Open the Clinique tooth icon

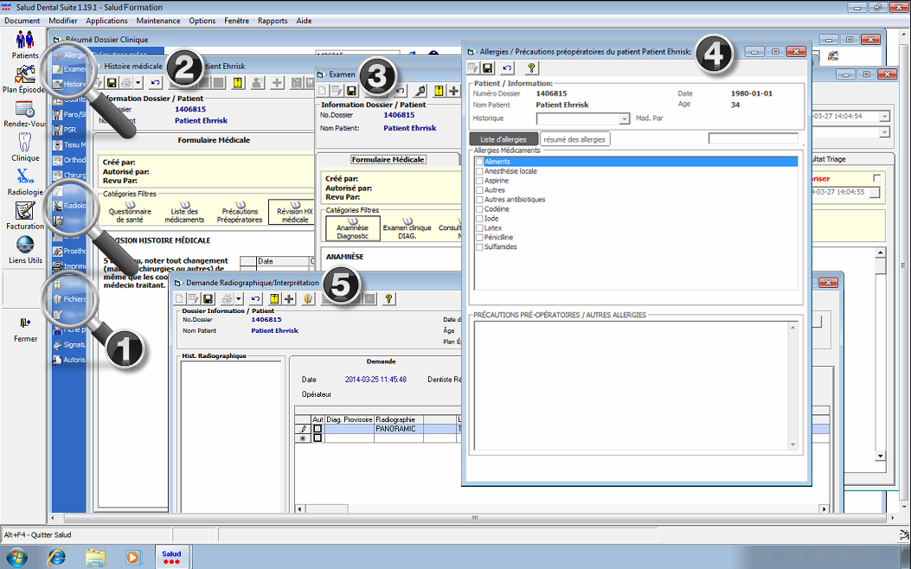point(25,147)
